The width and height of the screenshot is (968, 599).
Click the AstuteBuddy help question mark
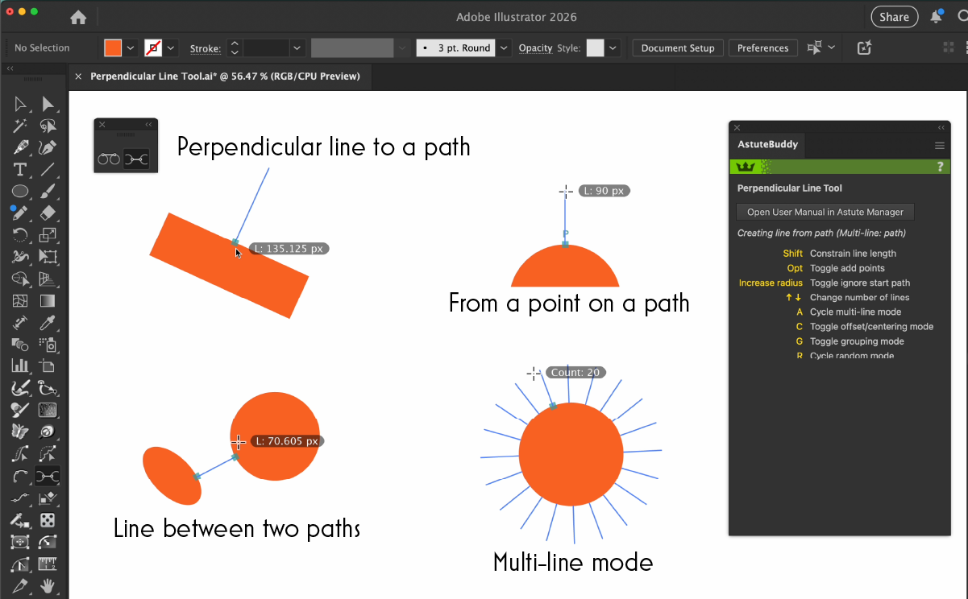(940, 167)
